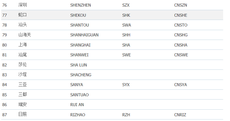The image size is (230, 121).
Task: Click the SWE code cell
Action: click(x=126, y=55)
